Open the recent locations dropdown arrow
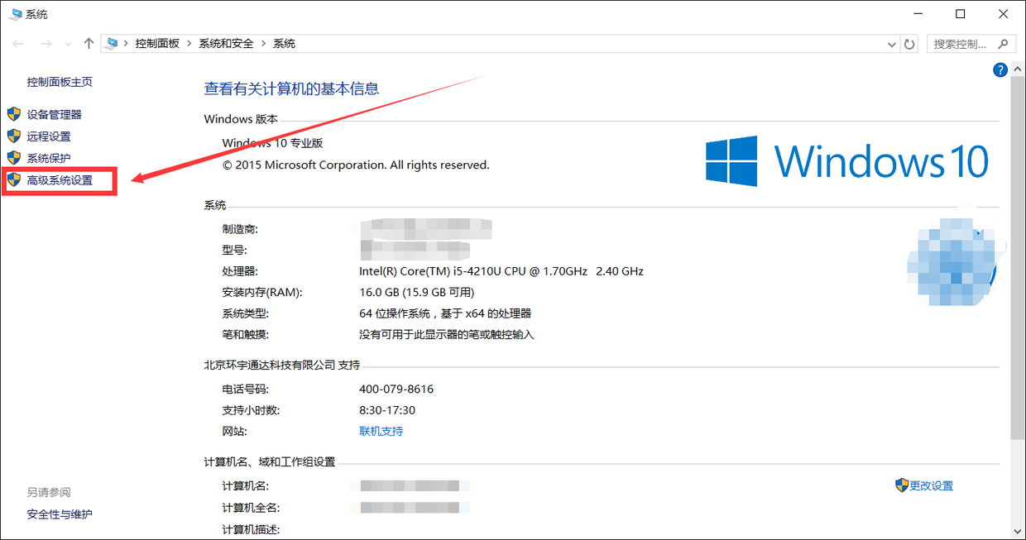This screenshot has height=540, width=1026. tap(67, 44)
